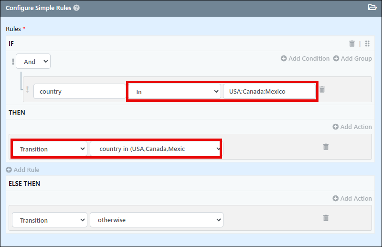Click the USA;Canada;Mexico value field
The image size is (382, 247).
tap(269, 91)
